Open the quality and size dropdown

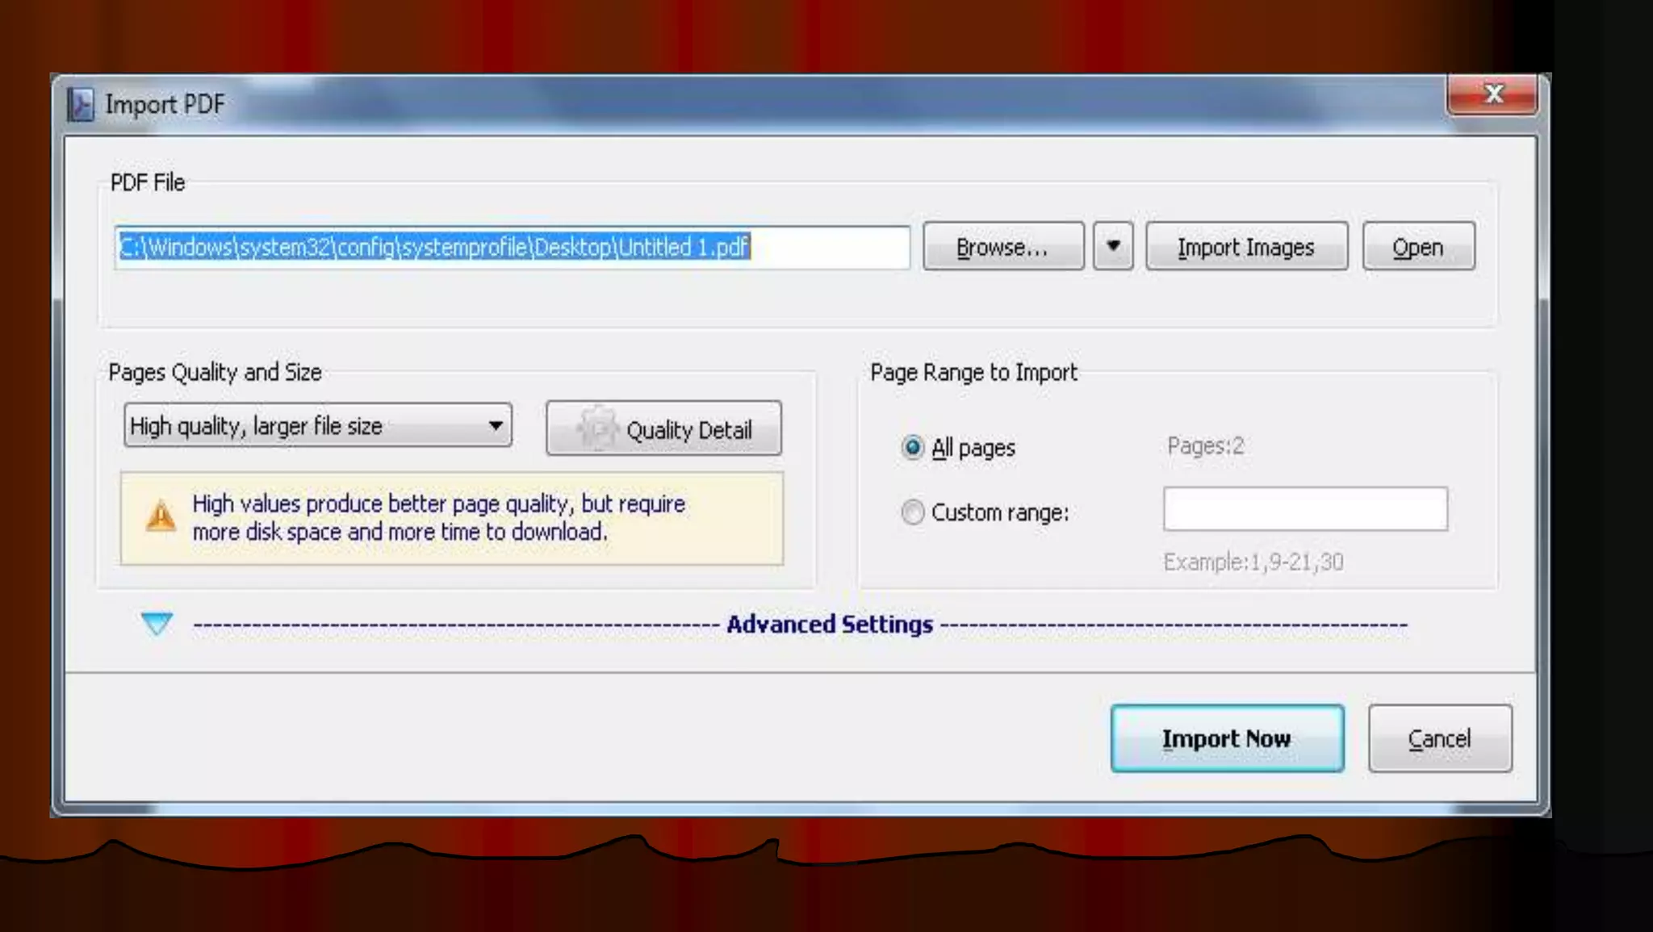(318, 425)
